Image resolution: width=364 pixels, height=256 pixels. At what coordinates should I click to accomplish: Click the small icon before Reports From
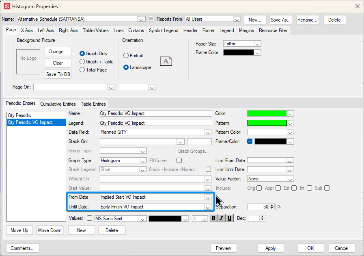point(151,19)
